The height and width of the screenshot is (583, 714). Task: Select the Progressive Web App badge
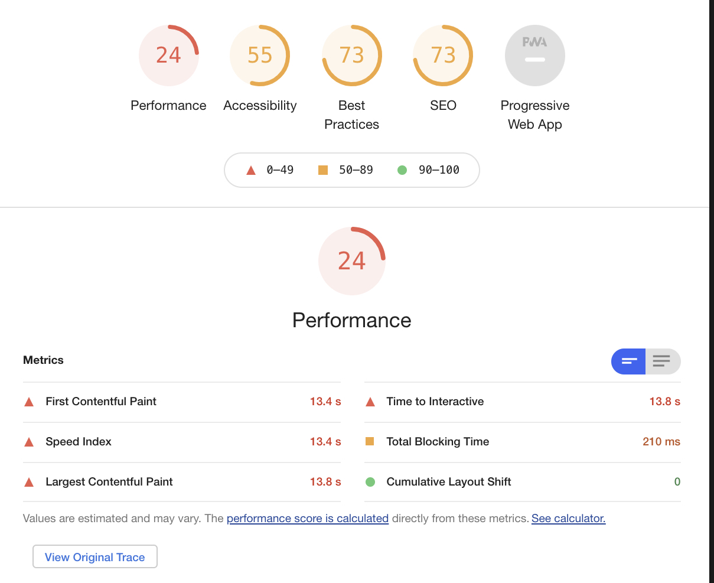click(x=534, y=55)
